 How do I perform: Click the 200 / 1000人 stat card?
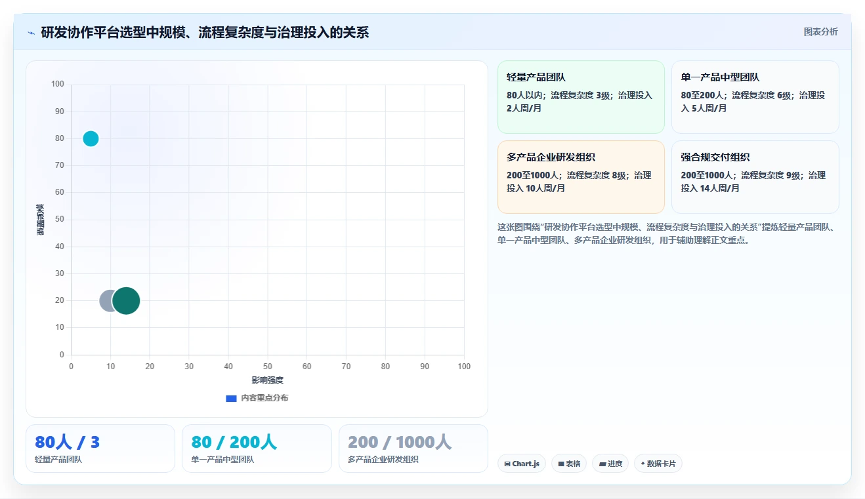(413, 449)
